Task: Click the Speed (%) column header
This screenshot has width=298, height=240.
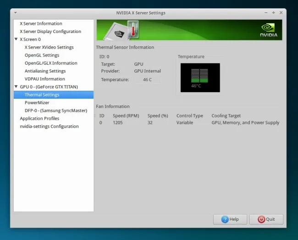Action: (x=158, y=116)
